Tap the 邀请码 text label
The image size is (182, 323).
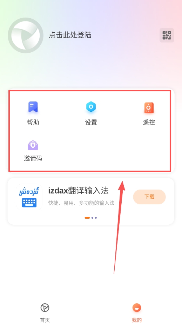[x=33, y=158]
